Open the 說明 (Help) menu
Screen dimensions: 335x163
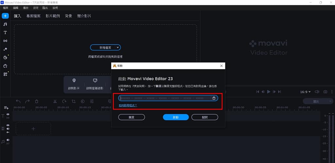click(x=55, y=8)
